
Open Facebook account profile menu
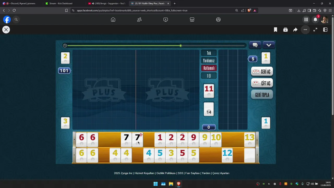325,20
